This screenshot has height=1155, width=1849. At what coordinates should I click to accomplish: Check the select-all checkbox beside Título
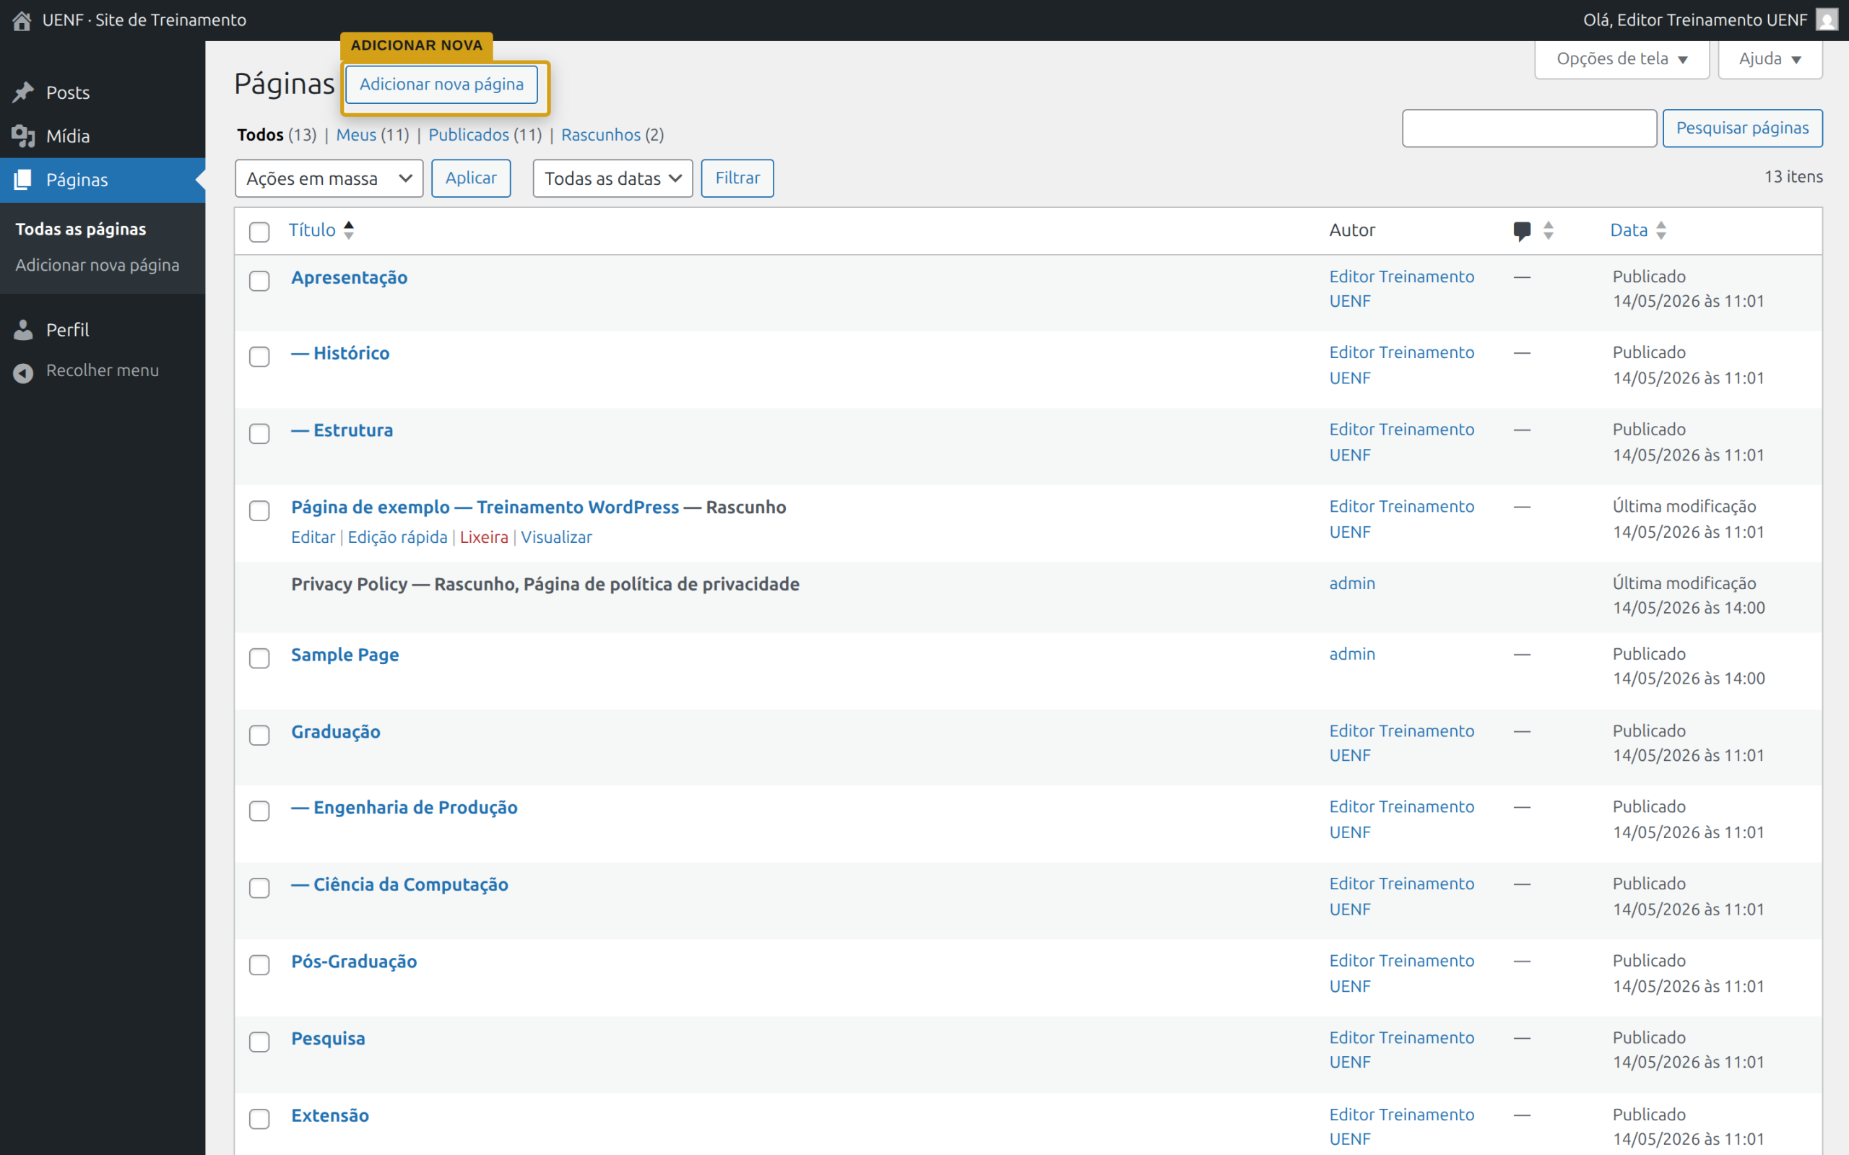point(260,232)
